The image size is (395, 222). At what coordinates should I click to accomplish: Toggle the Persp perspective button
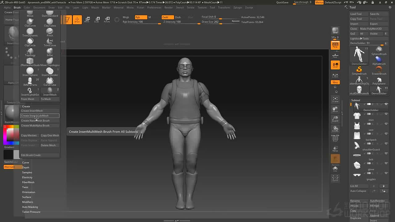click(335, 45)
